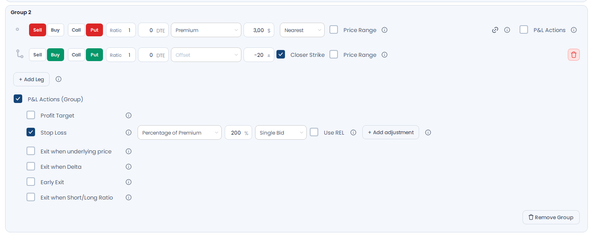The width and height of the screenshot is (593, 235).
Task: Select Buy on the first leg
Action: [56, 30]
